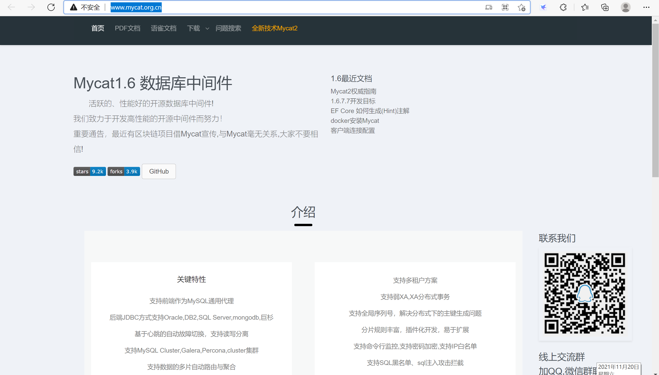The height and width of the screenshot is (375, 659).
Task: Click the browser forward arrow
Action: click(31, 7)
